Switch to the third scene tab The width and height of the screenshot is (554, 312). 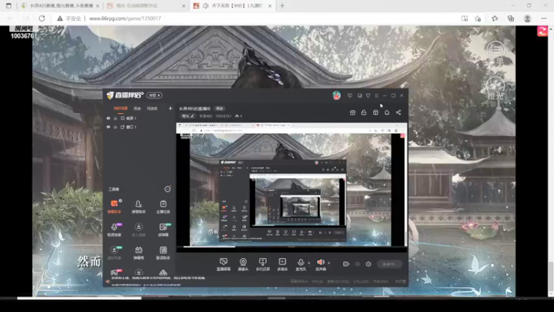(152, 109)
